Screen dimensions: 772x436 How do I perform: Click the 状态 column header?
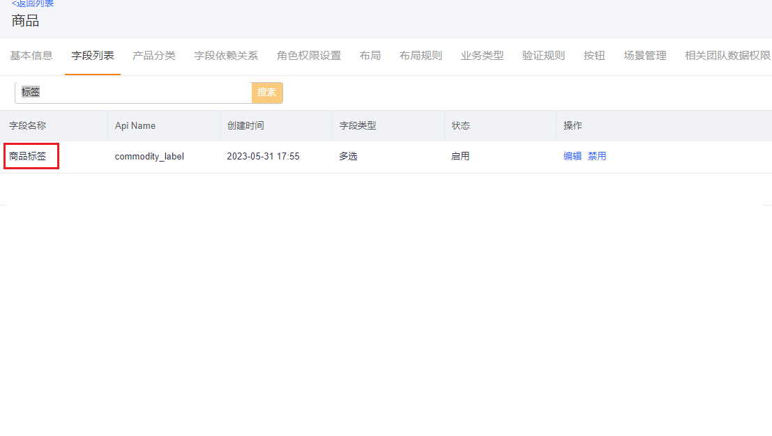tap(460, 126)
